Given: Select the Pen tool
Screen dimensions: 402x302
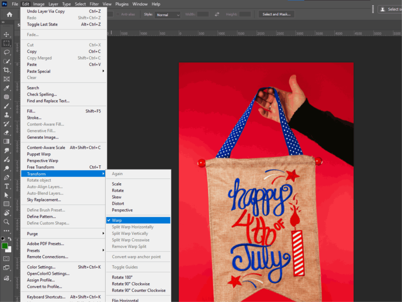Looking at the screenshot, I should coord(6,177).
